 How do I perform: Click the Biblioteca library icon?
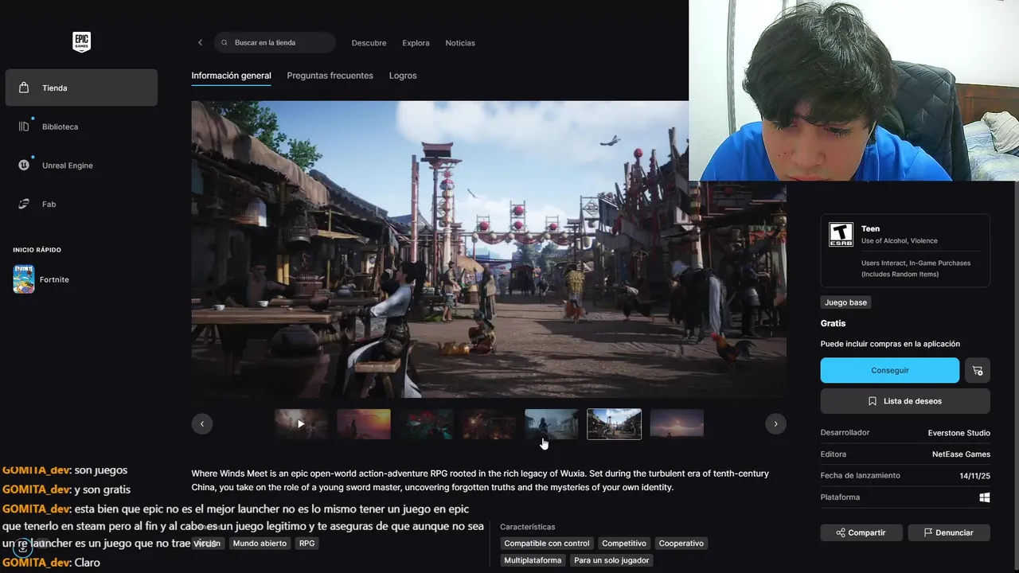click(x=24, y=127)
